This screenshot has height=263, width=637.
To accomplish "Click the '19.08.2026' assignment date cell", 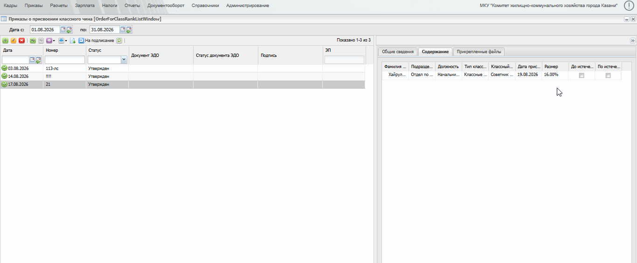I will (528, 75).
